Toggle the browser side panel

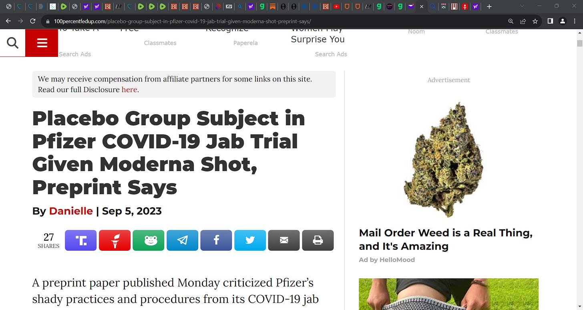tap(550, 21)
